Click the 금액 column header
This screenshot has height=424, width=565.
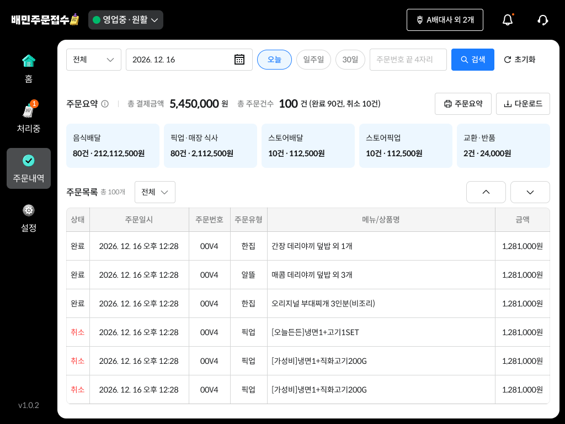point(523,220)
